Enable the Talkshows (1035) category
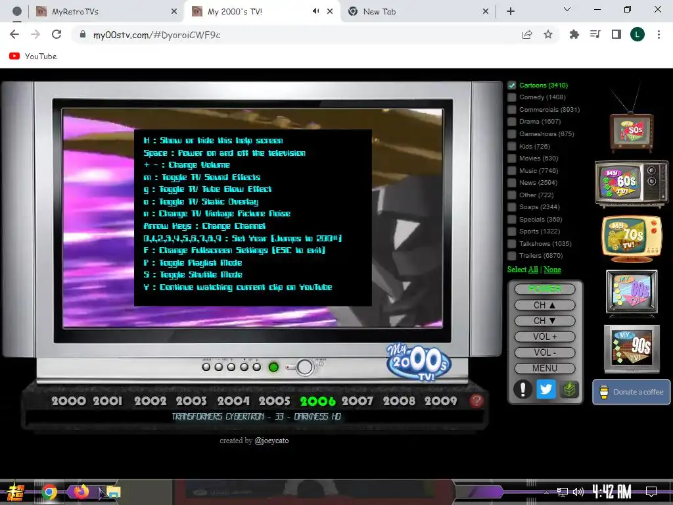The width and height of the screenshot is (673, 505). click(511, 243)
